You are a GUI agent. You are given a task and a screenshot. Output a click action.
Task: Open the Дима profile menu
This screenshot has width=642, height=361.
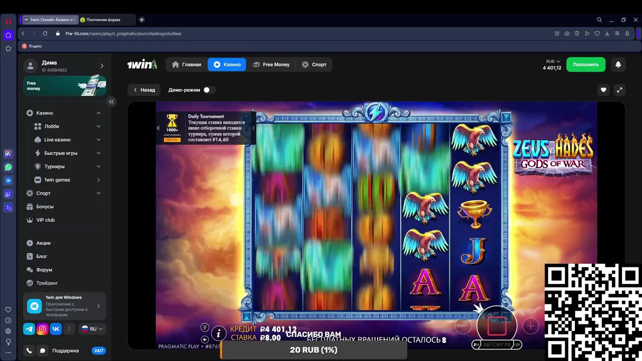(64, 66)
